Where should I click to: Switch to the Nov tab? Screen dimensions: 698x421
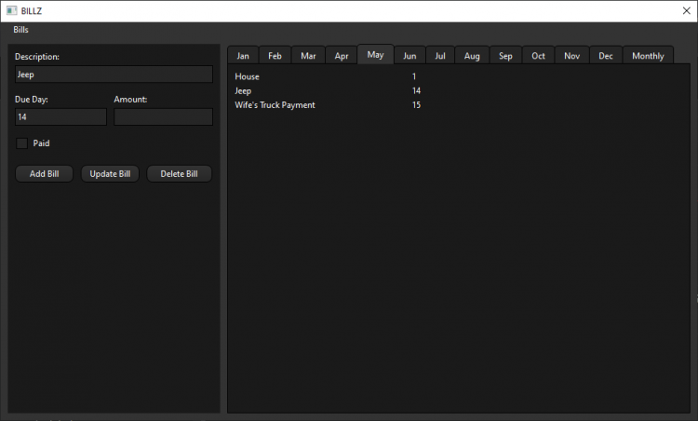(572, 56)
